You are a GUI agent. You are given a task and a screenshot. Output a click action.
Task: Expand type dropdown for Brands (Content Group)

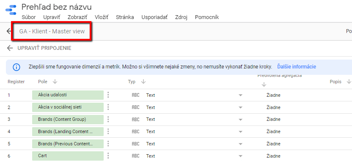(x=240, y=120)
